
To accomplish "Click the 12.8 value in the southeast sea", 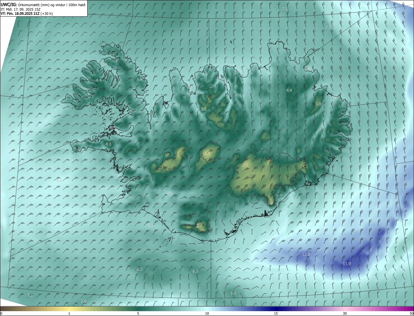I will [x=306, y=254].
